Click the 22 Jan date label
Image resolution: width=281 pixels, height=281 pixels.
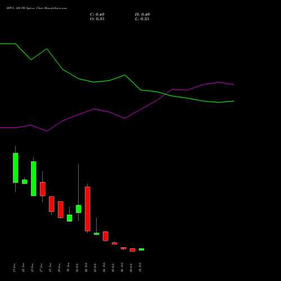click(24, 268)
